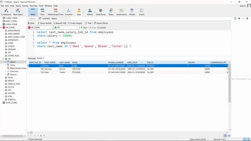Switch to form view icon
251x141 pixels.
coord(229,136)
